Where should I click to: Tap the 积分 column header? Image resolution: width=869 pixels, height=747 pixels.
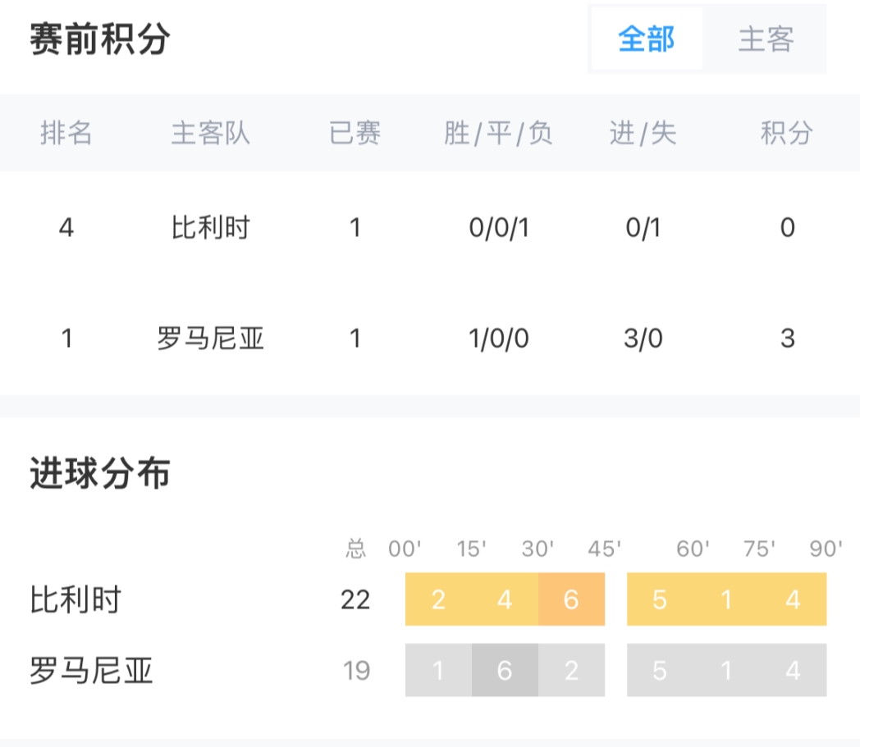[786, 133]
